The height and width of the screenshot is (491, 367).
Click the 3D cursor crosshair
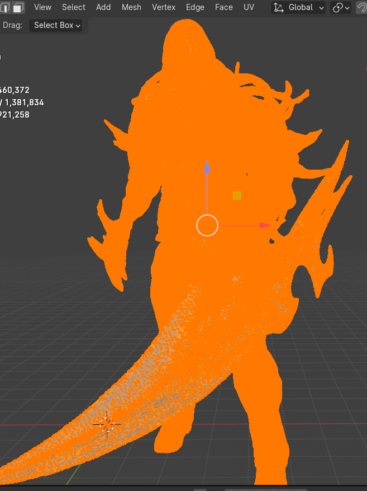(x=107, y=424)
